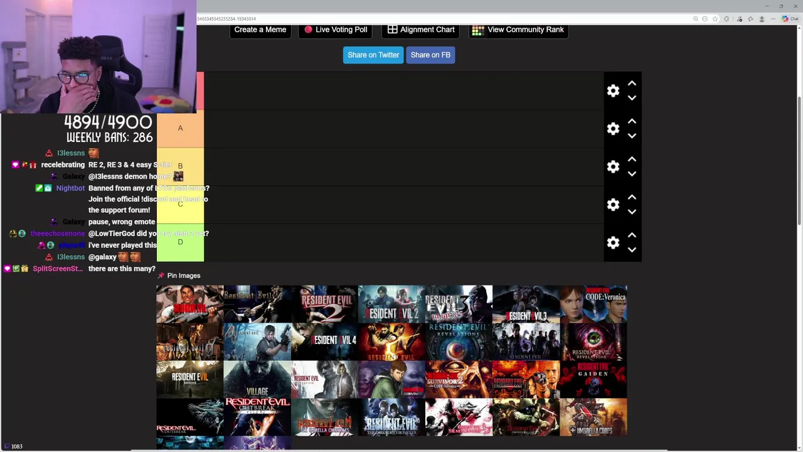Pick the first Resident Evil Outbreak thumbnail
The width and height of the screenshot is (803, 452).
[x=190, y=417]
